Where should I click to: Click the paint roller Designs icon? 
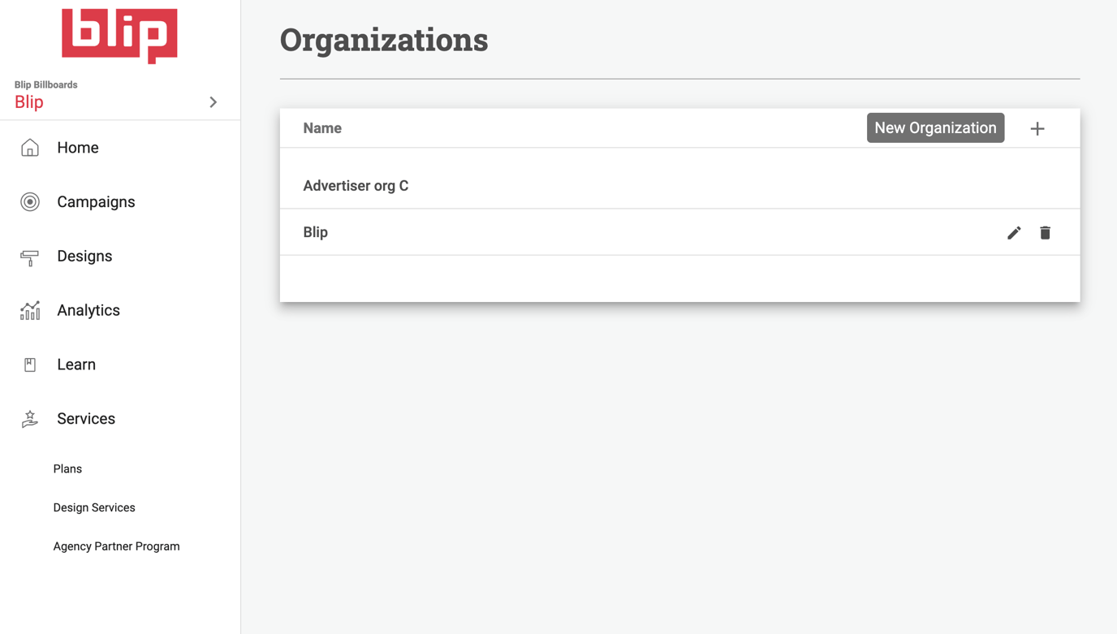29,256
